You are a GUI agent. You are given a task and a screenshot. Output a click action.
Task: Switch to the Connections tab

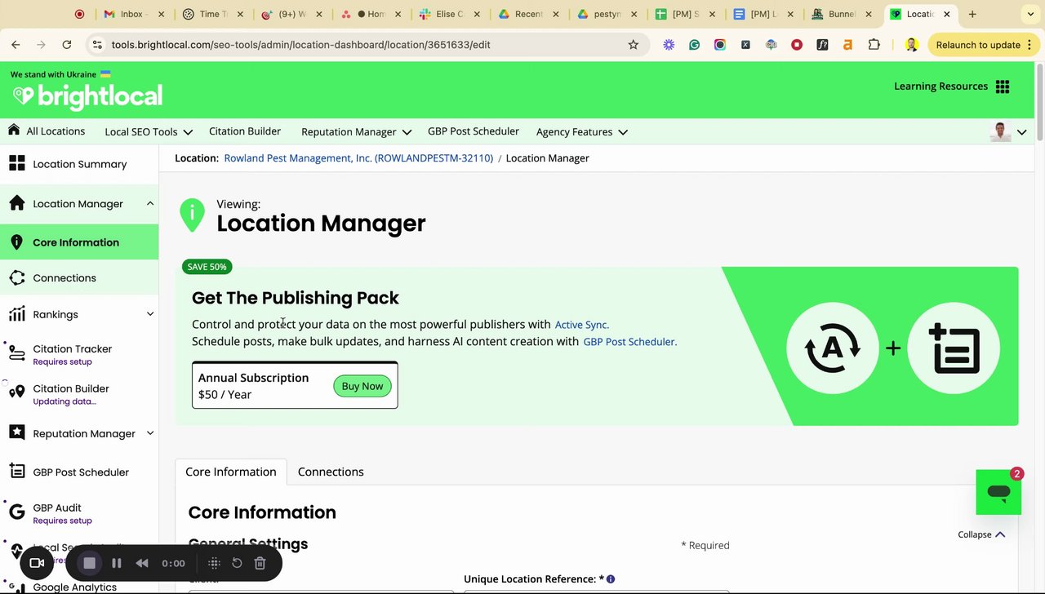tap(331, 472)
